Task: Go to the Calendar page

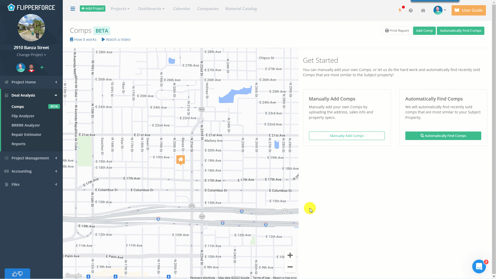Action: pyautogui.click(x=182, y=9)
